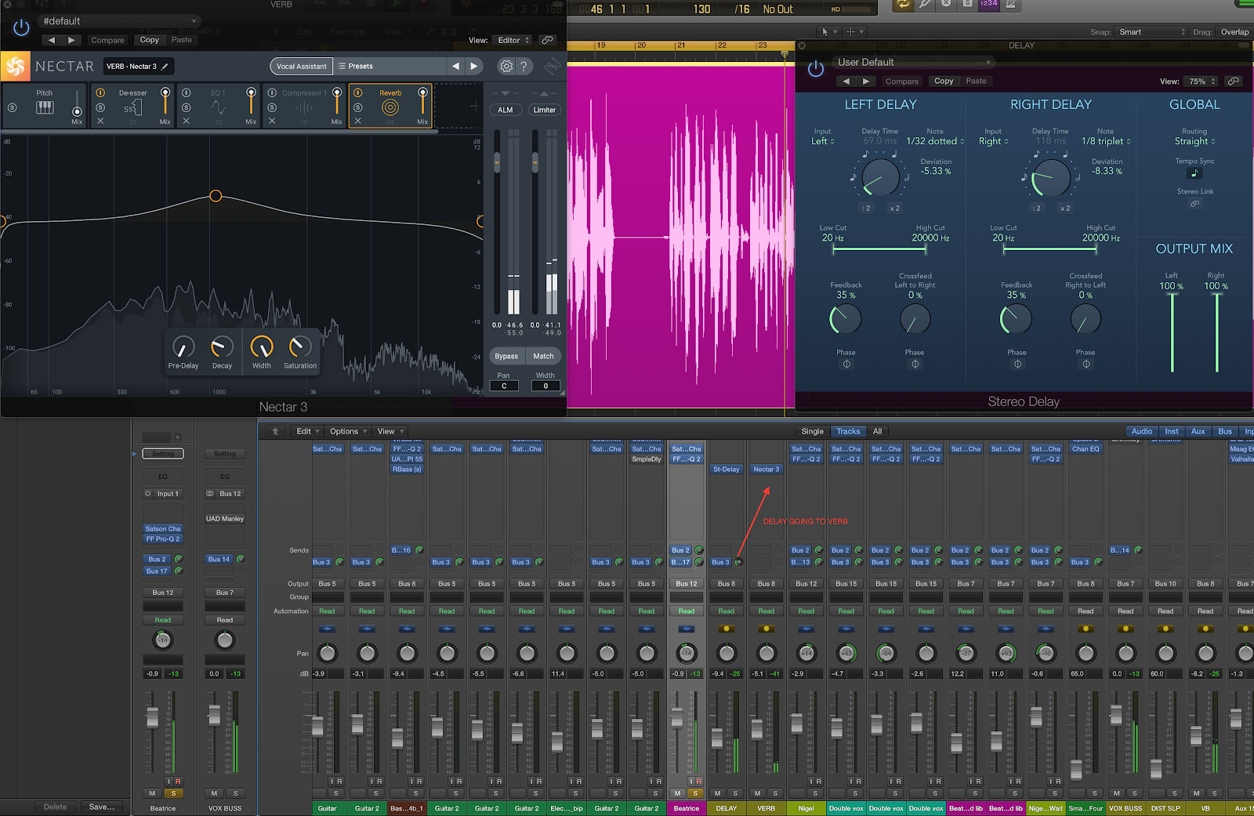This screenshot has width=1254, height=816.
Task: Go to next Stereo Delay setting arrow
Action: click(865, 81)
